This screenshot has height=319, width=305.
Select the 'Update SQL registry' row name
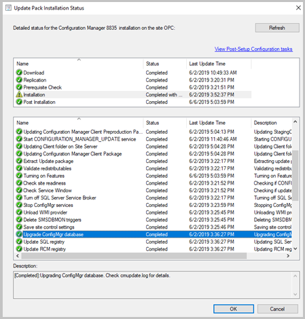[x=44, y=242]
